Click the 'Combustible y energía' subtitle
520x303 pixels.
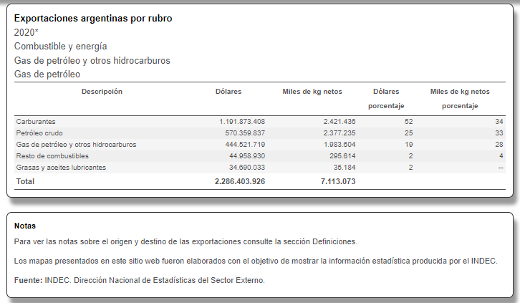(x=60, y=47)
